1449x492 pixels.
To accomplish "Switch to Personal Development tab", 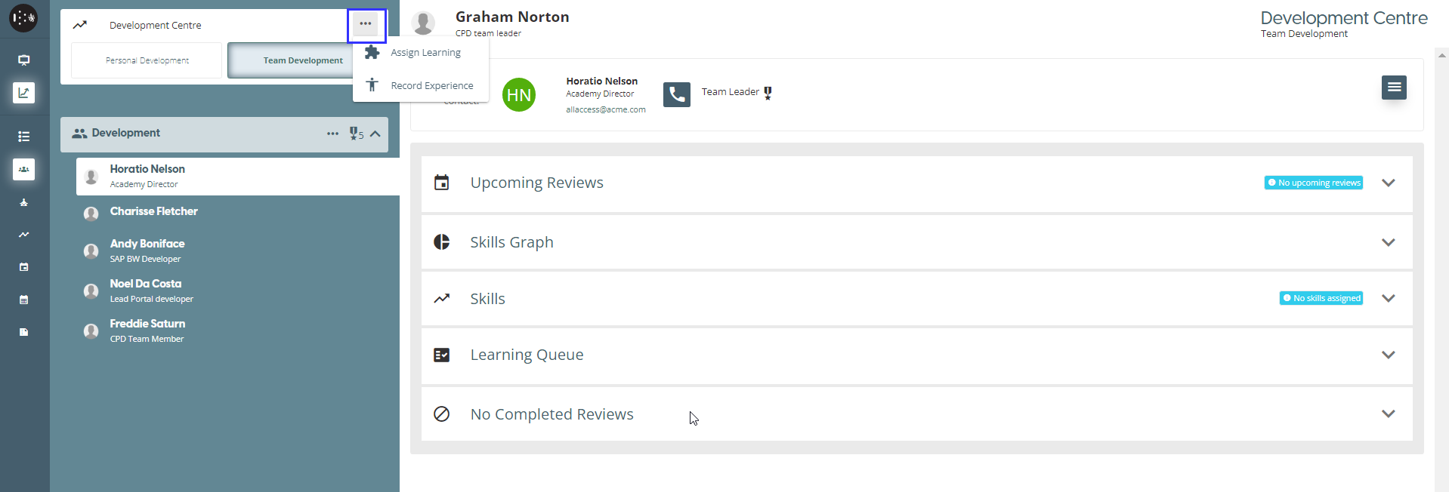I will click(147, 60).
